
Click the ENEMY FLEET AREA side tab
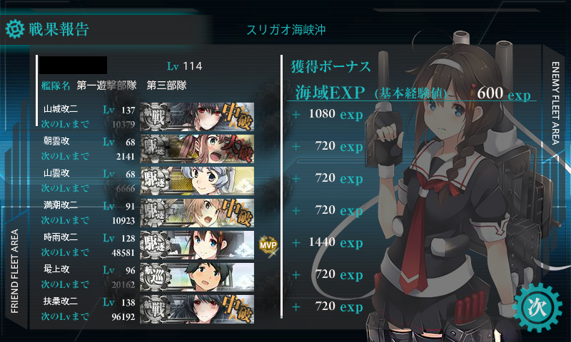(x=555, y=103)
